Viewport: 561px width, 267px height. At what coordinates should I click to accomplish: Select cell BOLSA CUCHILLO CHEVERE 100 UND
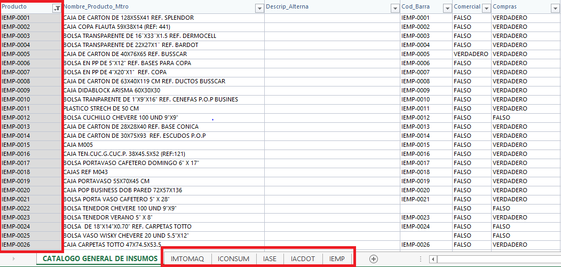click(x=163, y=118)
